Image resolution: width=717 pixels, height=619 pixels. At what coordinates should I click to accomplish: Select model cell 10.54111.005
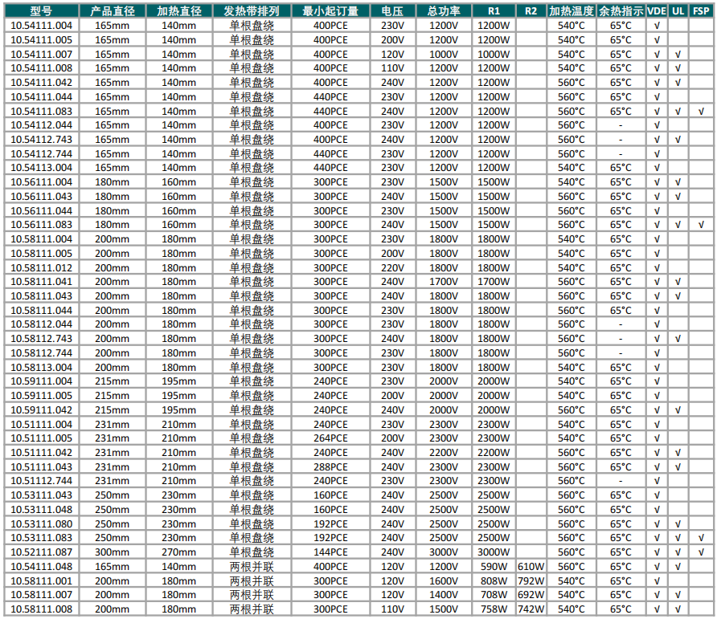click(42, 40)
